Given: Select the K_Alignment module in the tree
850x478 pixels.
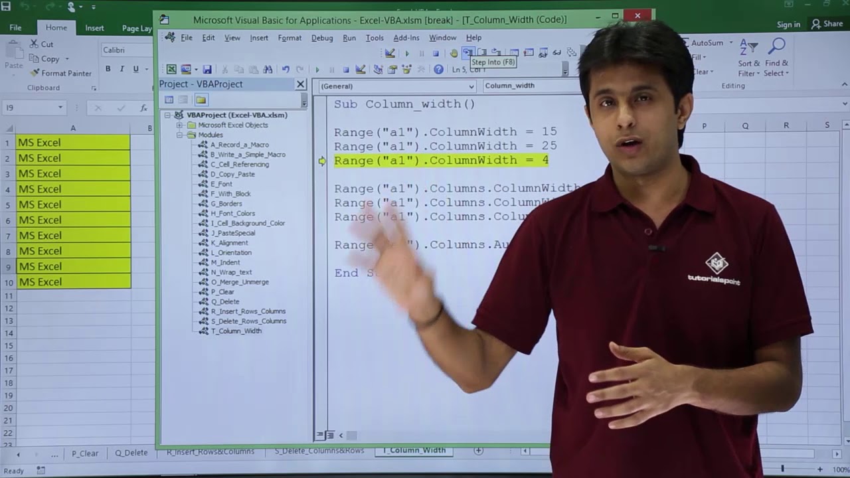Looking at the screenshot, I should point(229,242).
